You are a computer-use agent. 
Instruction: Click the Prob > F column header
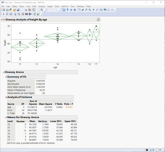[x=68, y=104]
